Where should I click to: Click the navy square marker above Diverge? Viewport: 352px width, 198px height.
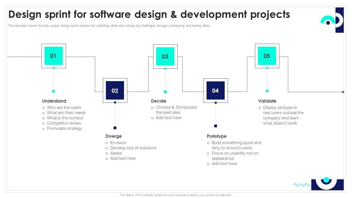coord(115,128)
